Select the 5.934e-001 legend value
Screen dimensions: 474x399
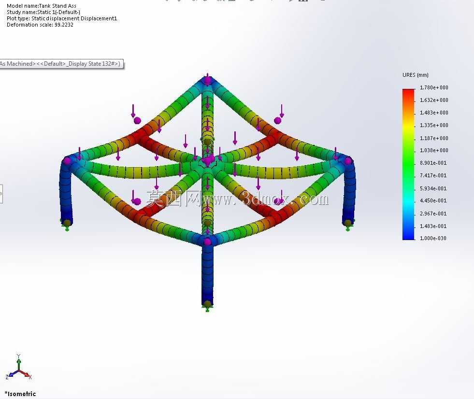pos(433,188)
